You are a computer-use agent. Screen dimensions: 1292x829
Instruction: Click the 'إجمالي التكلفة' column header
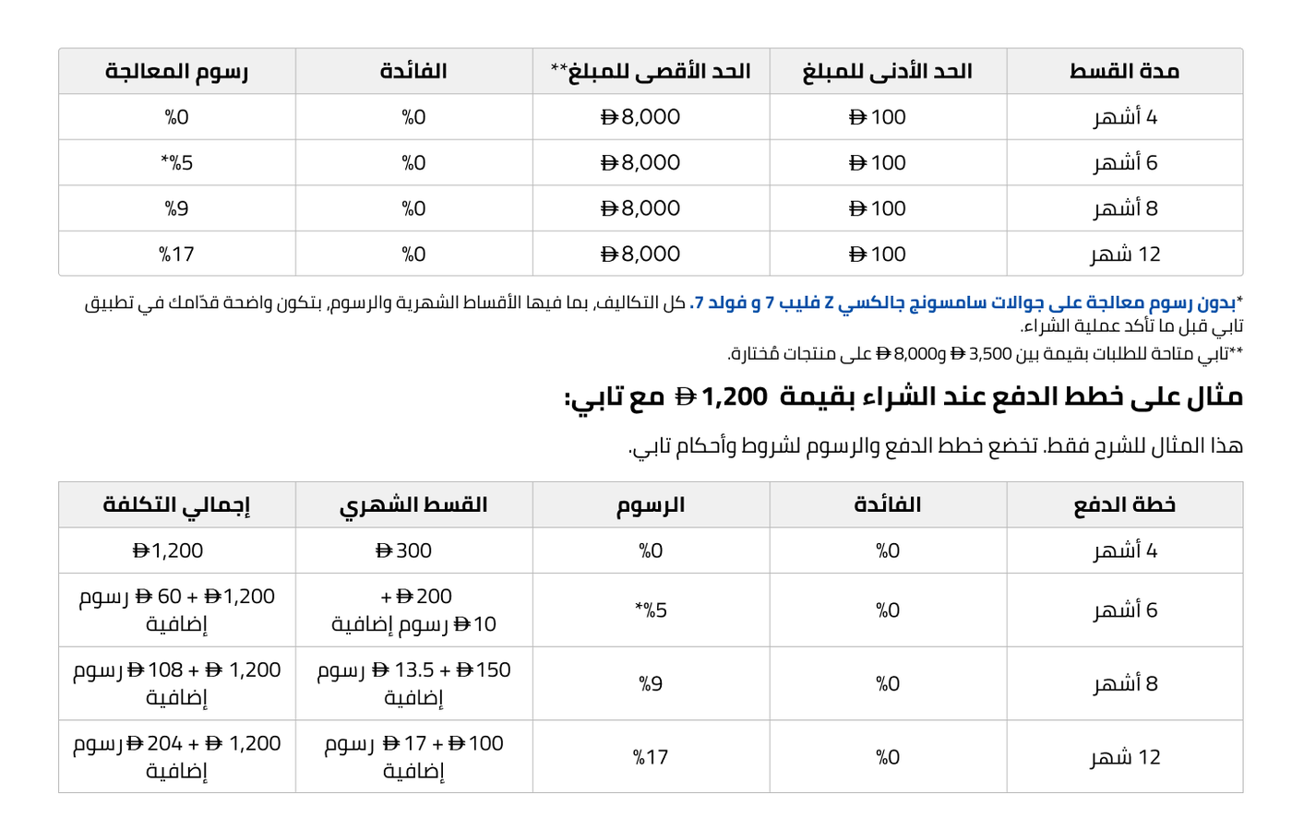[x=176, y=504]
